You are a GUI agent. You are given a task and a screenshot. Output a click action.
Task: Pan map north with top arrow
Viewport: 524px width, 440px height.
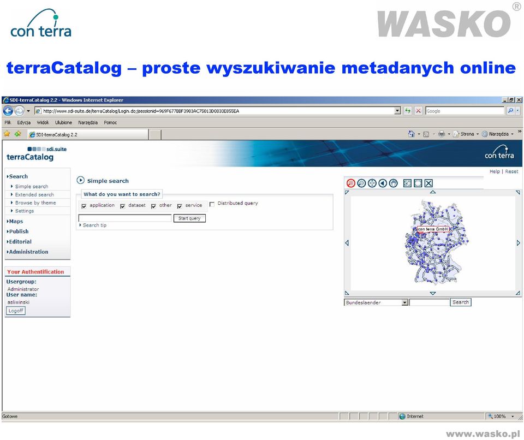click(x=433, y=192)
